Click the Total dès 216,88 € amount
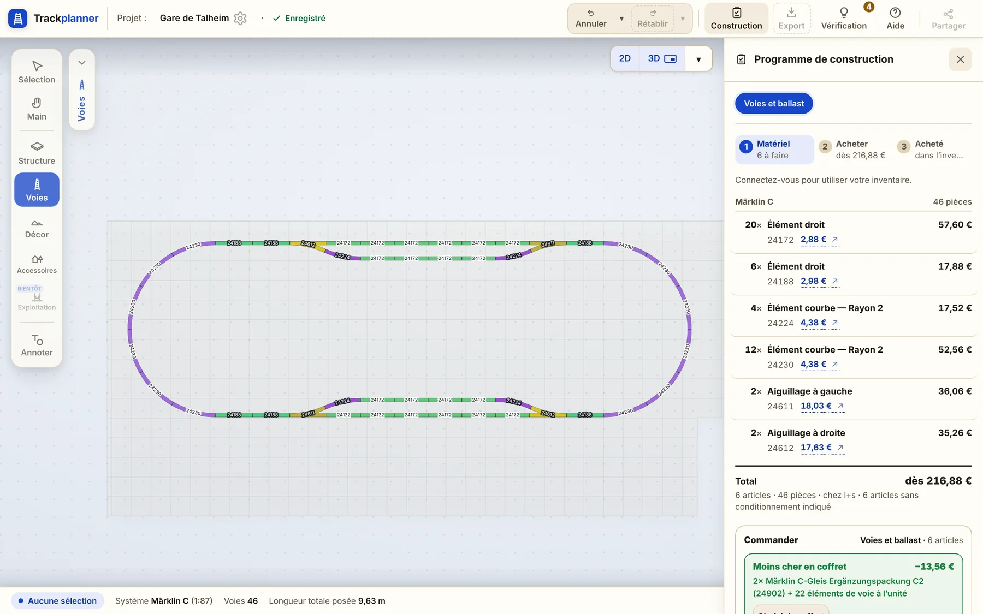The width and height of the screenshot is (983, 614). point(938,481)
